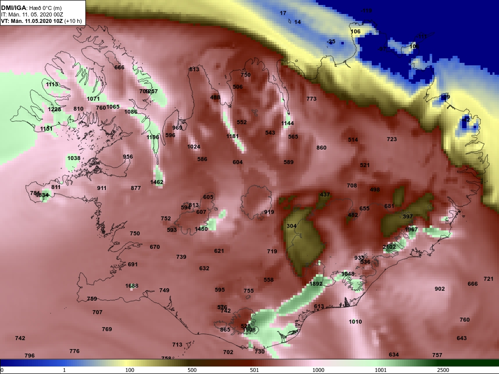499x374 pixels.
Task: Click the map value 1908
Action: (249, 330)
